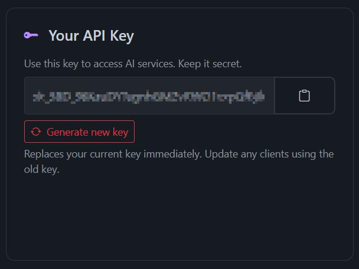Click the red refresh arrows icon
The width and height of the screenshot is (359, 269).
[37, 132]
